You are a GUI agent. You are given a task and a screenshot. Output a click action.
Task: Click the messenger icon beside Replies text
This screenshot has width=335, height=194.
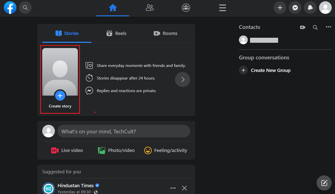coord(89,91)
